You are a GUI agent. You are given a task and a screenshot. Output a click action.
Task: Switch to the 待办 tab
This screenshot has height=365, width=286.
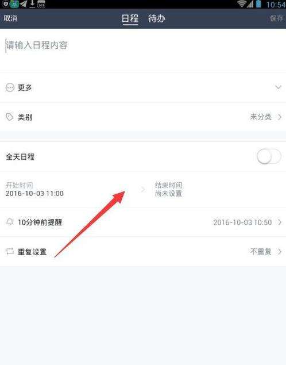(157, 18)
